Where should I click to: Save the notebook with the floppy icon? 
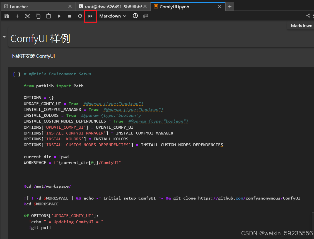pos(7,16)
